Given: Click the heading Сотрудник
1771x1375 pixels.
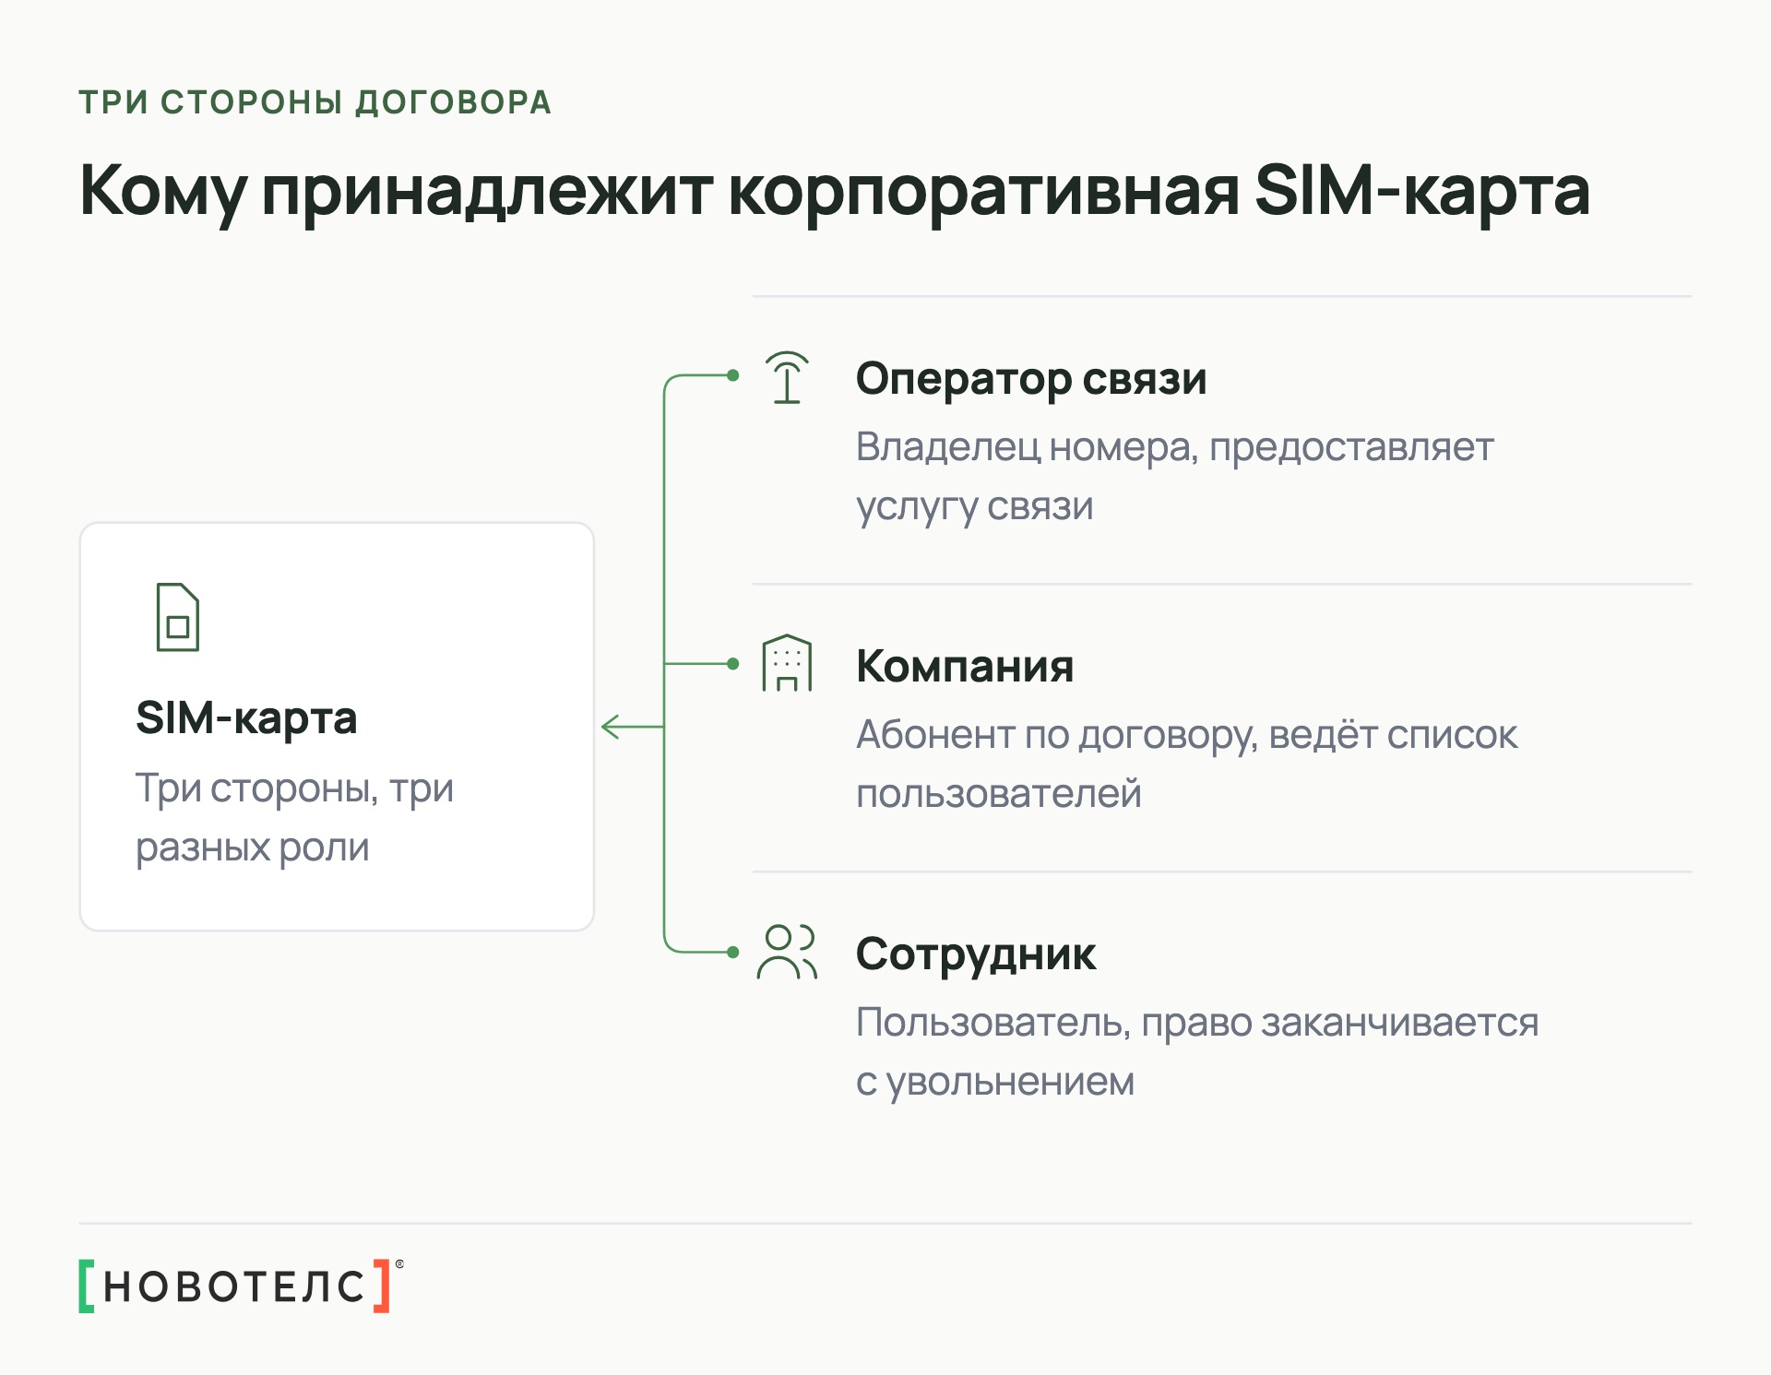Looking at the screenshot, I should pyautogui.click(x=976, y=954).
